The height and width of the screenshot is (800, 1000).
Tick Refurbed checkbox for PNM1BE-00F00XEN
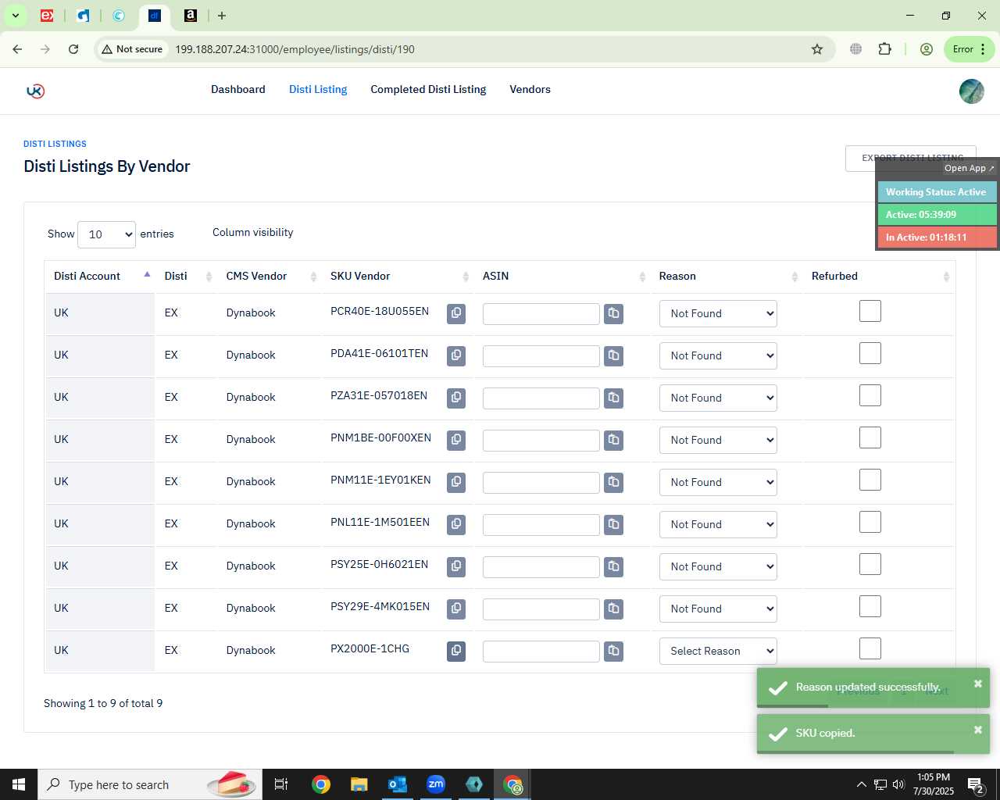tap(870, 437)
